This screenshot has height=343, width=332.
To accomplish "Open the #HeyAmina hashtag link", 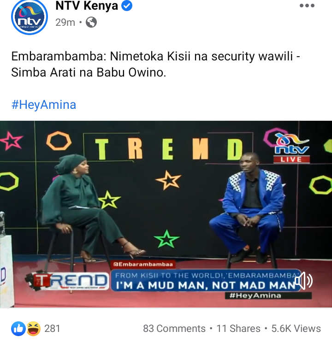I will coord(44,105).
